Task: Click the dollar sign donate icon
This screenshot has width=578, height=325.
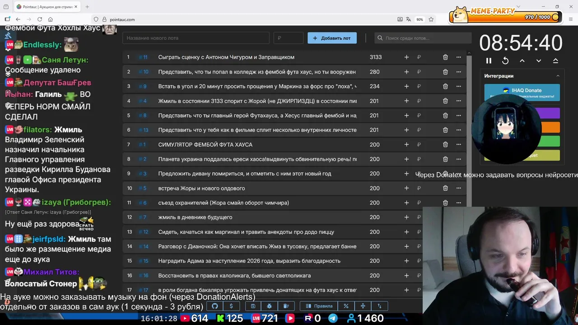Action: pos(231,306)
